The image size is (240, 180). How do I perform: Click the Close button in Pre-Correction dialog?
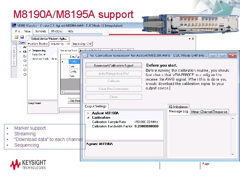click(x=114, y=97)
